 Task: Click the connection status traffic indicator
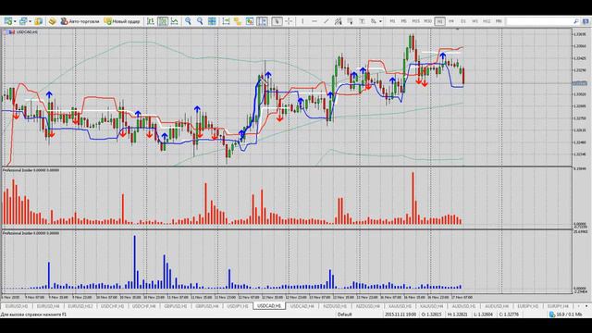565,314
